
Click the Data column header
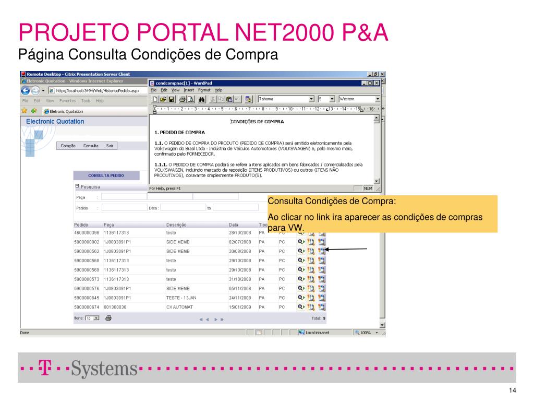tap(233, 225)
